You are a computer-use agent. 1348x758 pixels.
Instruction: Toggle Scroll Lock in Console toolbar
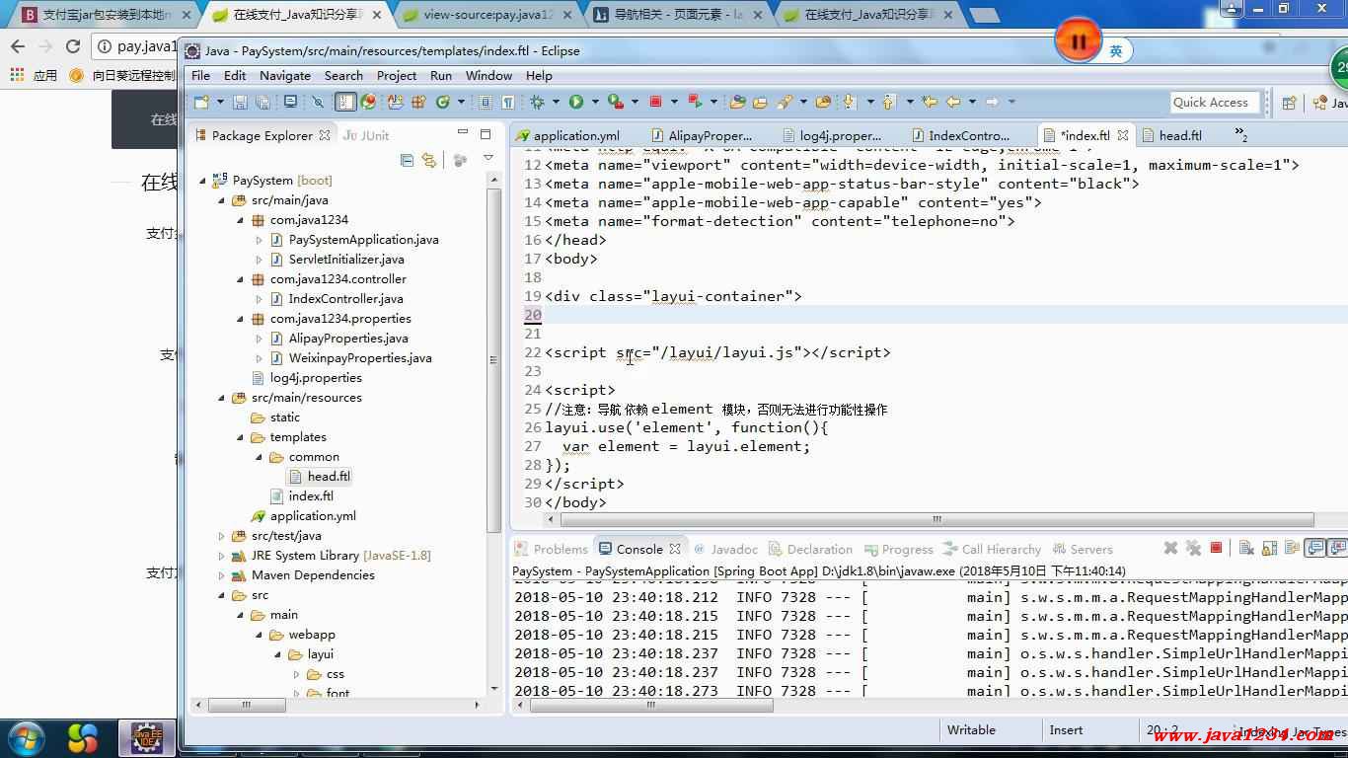pyautogui.click(x=1269, y=548)
